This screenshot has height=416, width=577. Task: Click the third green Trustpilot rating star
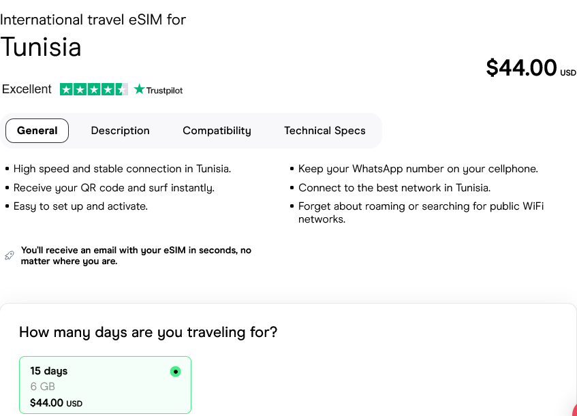click(x=94, y=89)
